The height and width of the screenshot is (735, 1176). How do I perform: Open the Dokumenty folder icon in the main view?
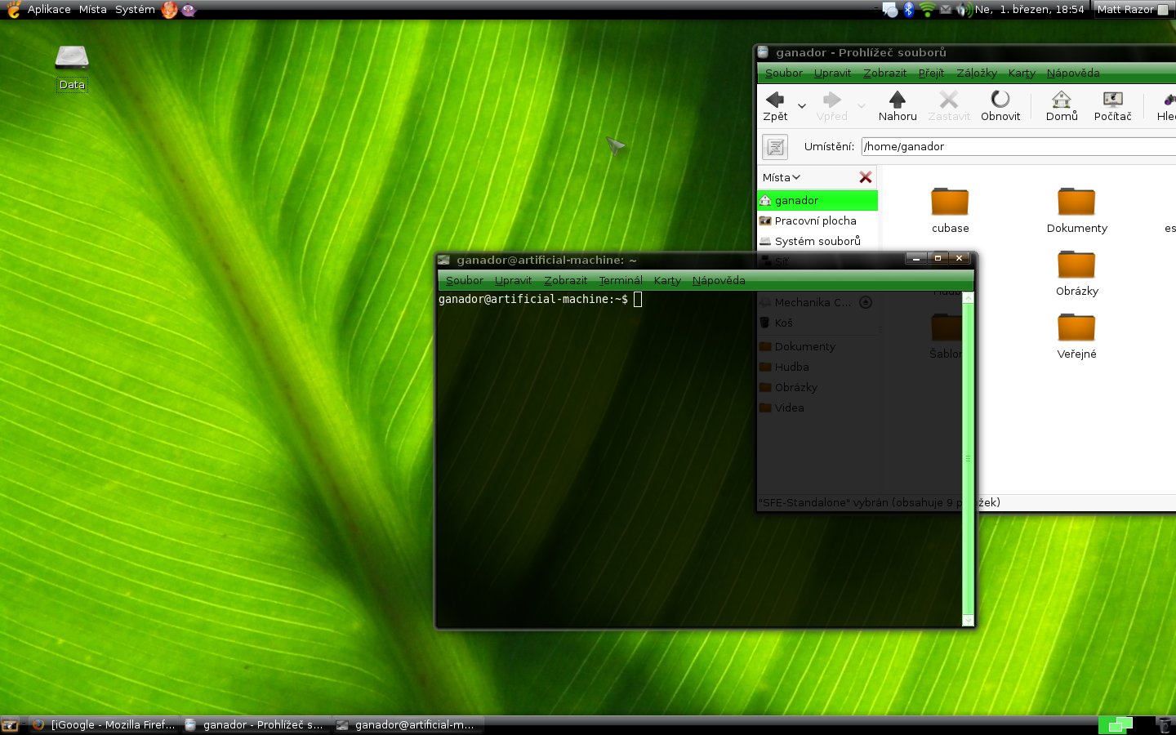[1076, 202]
